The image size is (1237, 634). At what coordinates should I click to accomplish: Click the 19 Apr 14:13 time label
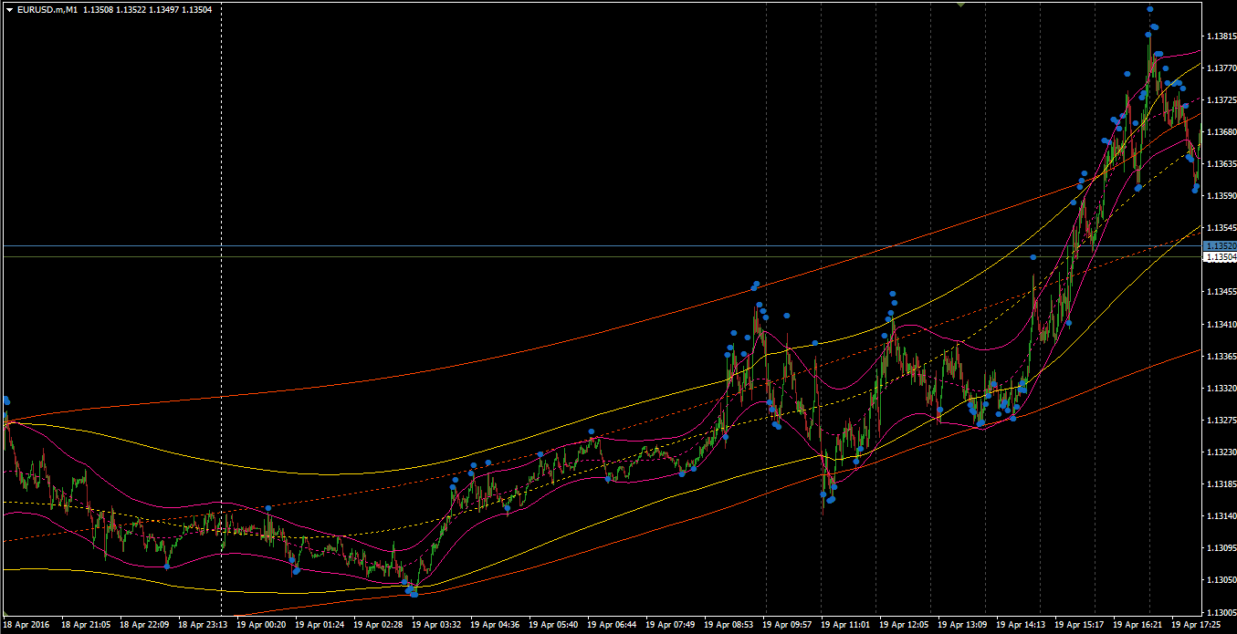[x=1022, y=626]
